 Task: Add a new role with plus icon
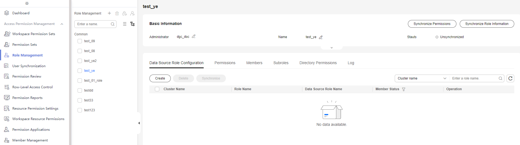(x=109, y=13)
